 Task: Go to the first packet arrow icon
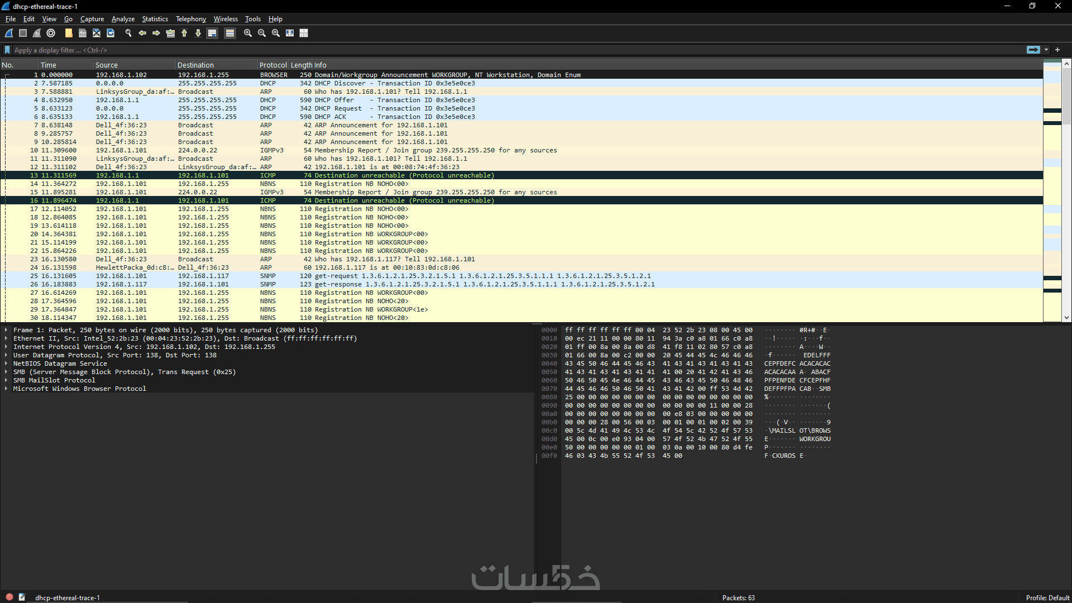pos(184,33)
